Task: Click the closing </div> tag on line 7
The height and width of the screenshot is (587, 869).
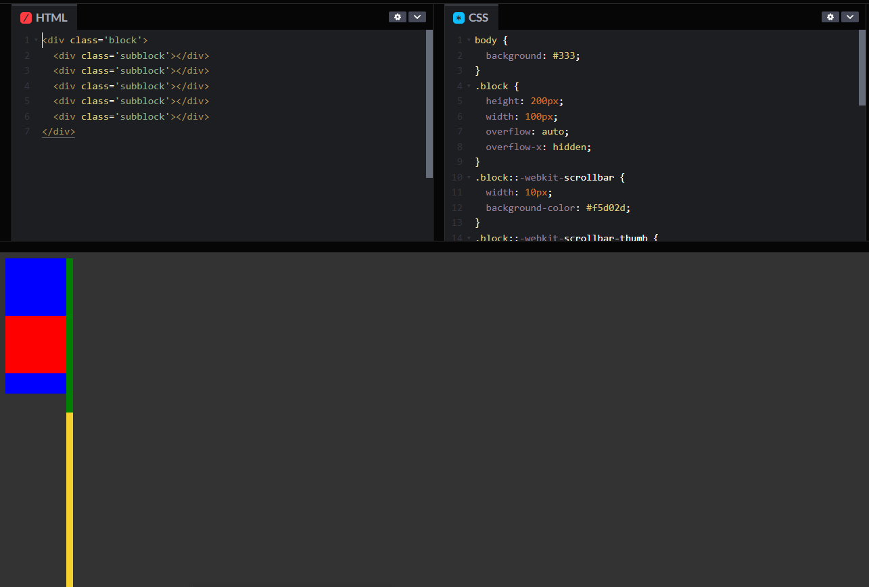Action: pyautogui.click(x=58, y=132)
